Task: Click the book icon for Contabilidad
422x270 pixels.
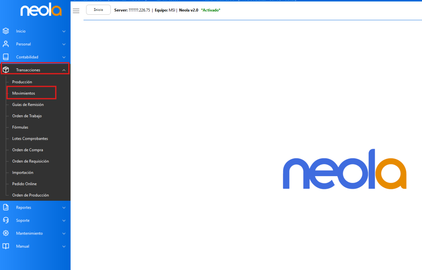Action: pyautogui.click(x=6, y=57)
